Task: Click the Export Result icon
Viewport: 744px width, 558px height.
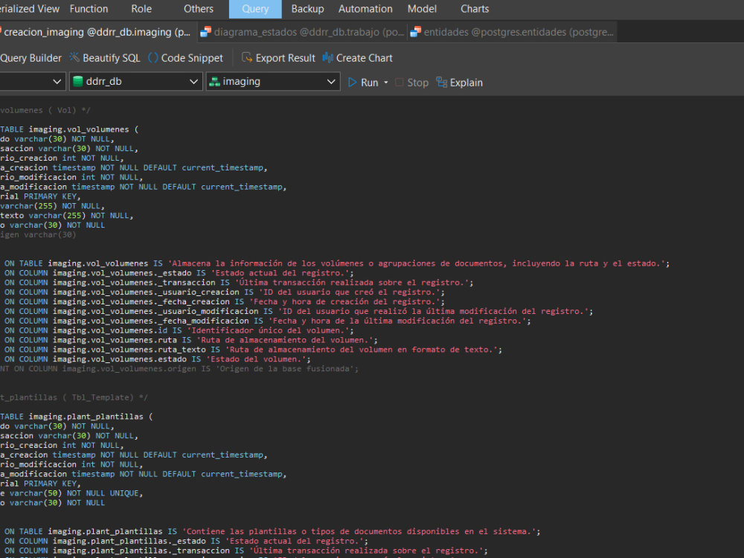Action: coord(247,57)
